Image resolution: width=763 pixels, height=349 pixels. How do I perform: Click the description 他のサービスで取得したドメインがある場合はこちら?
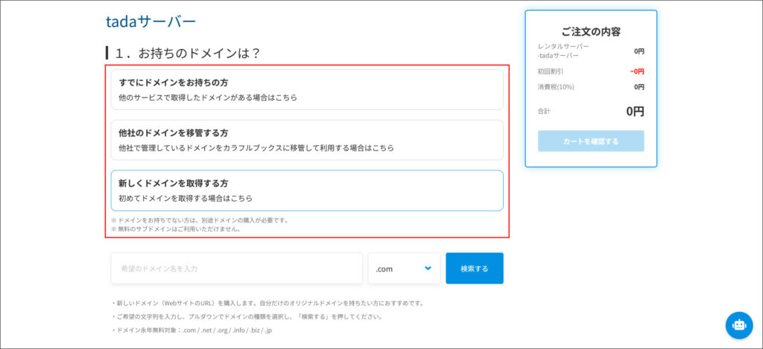pos(209,97)
